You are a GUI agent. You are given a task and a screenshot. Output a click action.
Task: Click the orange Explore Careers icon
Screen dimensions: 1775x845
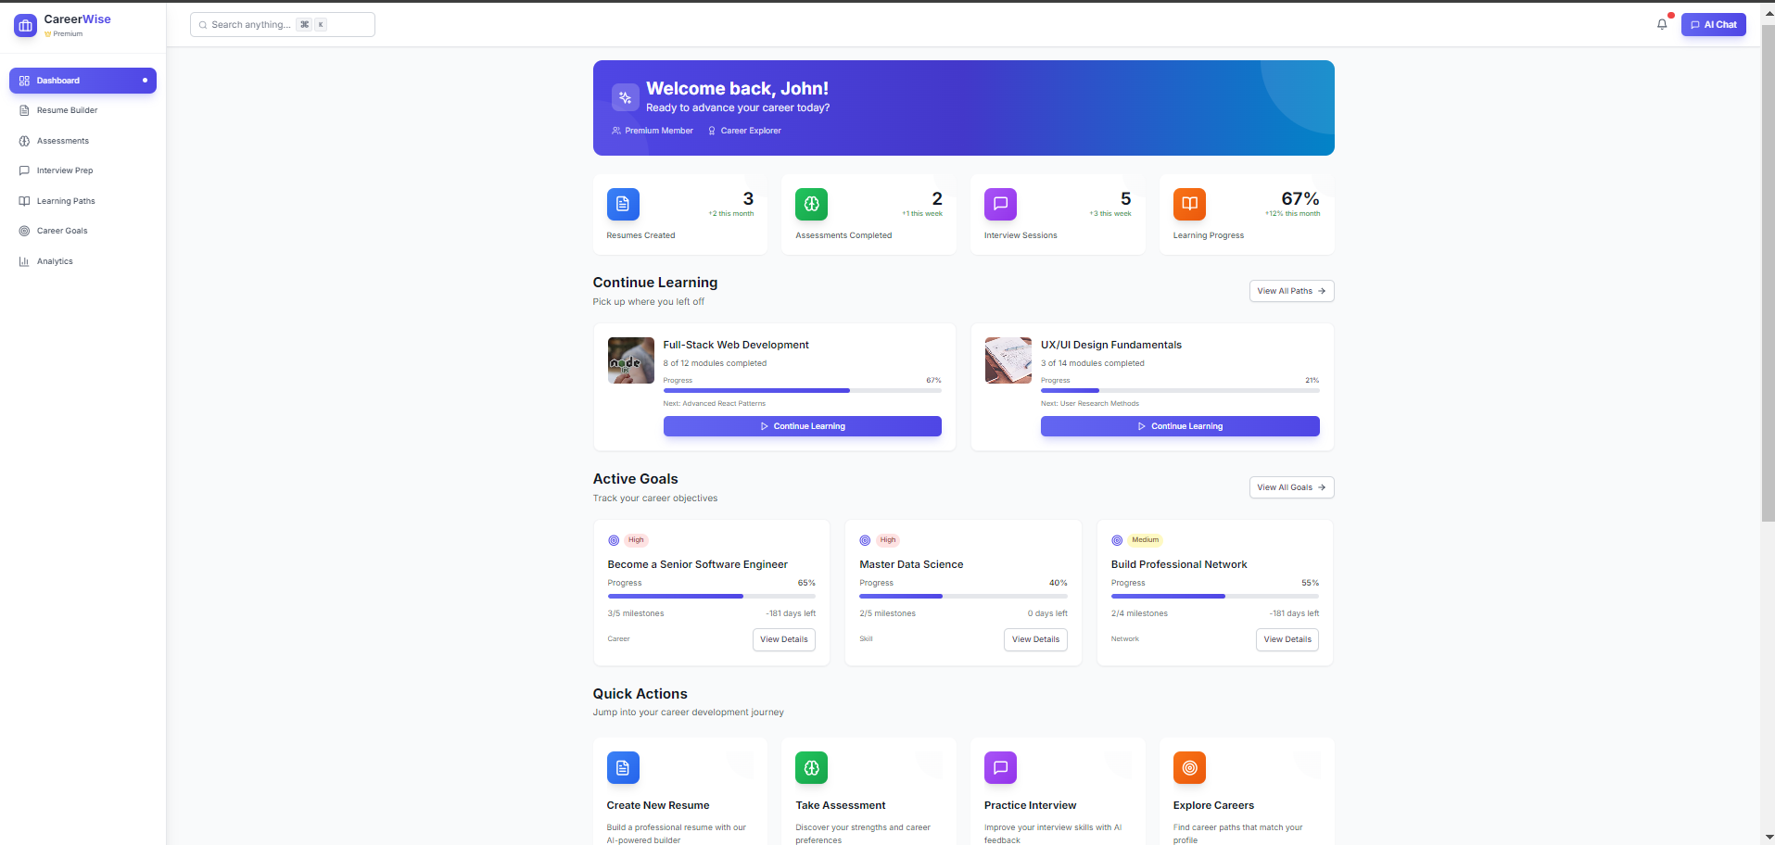[x=1189, y=767]
